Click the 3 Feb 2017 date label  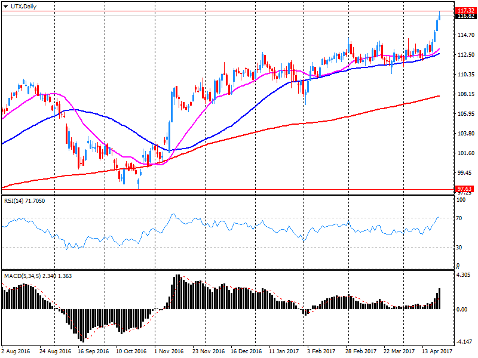[x=321, y=351]
